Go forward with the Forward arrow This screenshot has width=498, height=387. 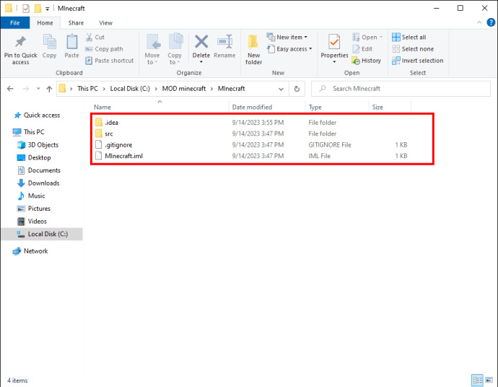pos(26,89)
